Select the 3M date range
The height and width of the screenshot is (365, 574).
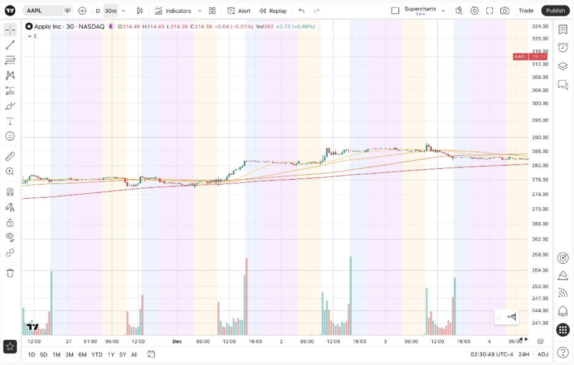coord(69,355)
